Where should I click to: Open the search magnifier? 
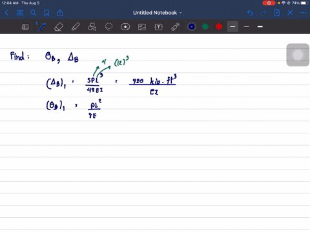[33, 13]
